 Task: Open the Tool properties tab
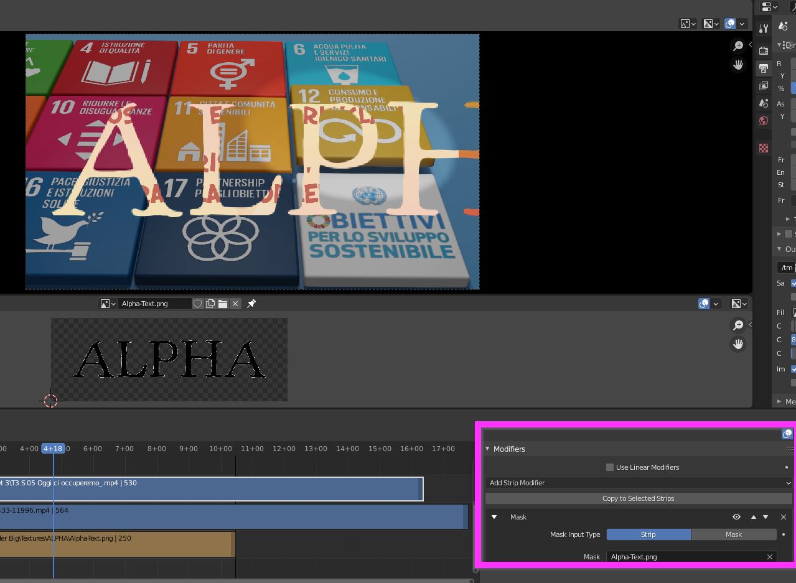click(764, 29)
